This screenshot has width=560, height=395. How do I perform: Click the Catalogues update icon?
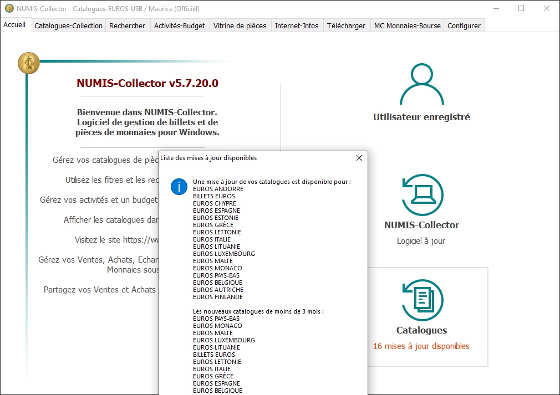[422, 300]
